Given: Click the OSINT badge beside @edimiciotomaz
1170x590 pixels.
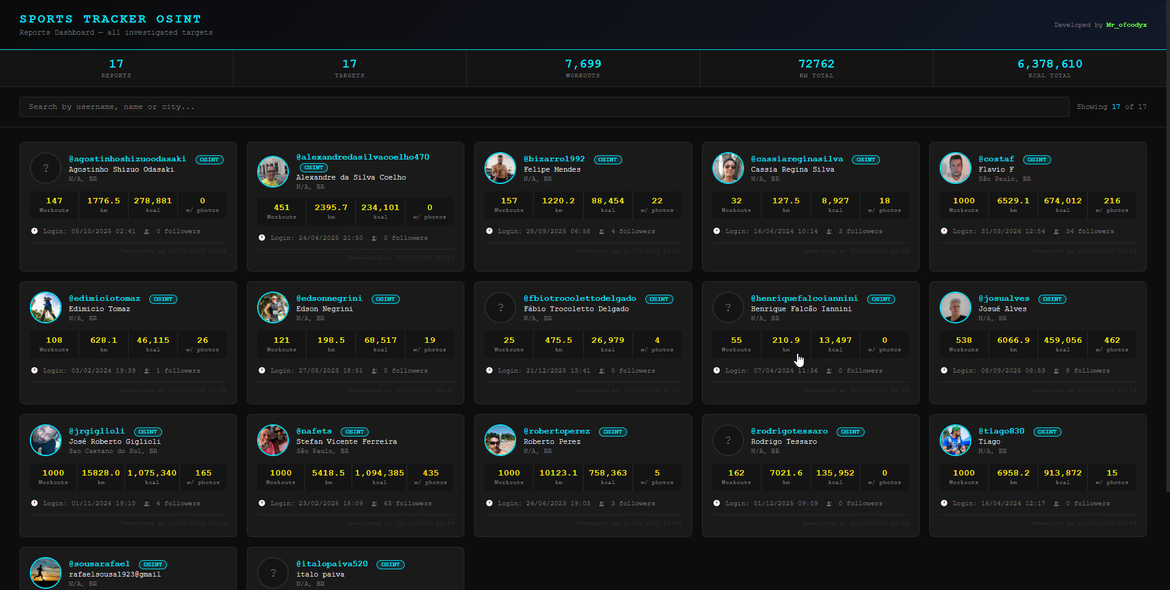Looking at the screenshot, I should [163, 299].
